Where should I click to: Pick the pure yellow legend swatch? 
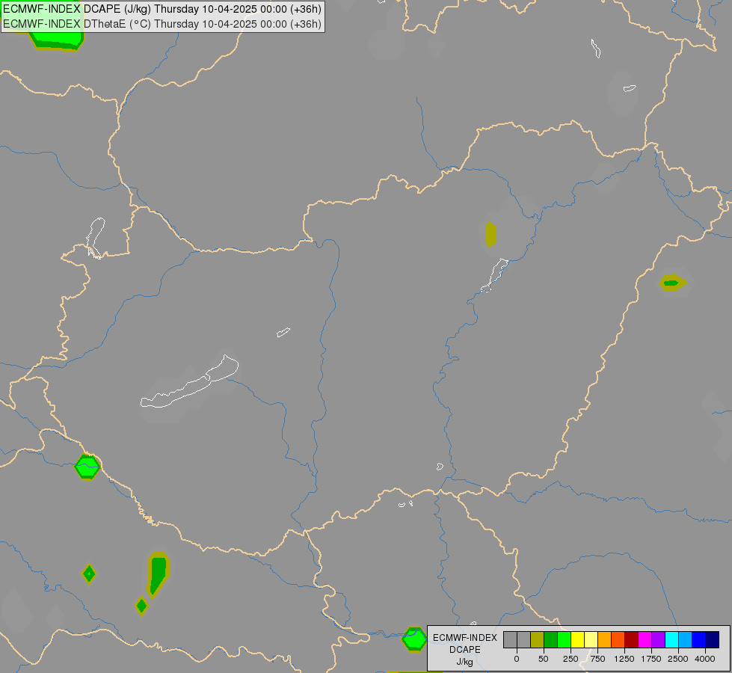[578, 639]
